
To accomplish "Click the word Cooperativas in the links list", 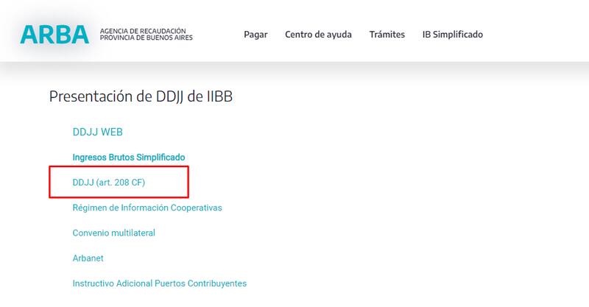I will (195, 208).
